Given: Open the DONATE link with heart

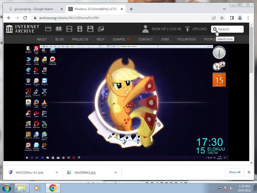Looking at the screenshot, I should [121, 39].
